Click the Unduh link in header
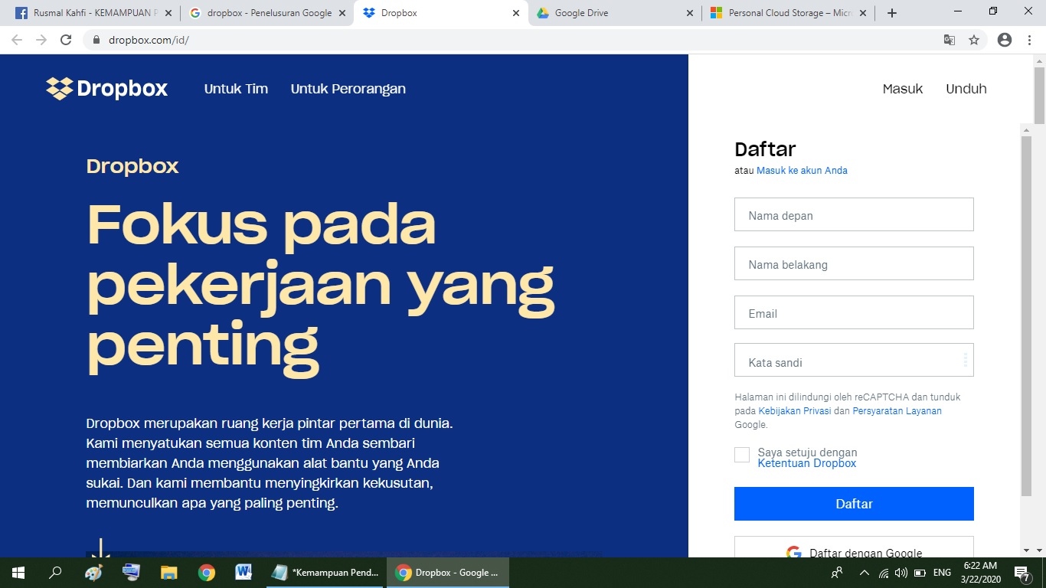The height and width of the screenshot is (588, 1046). [x=966, y=89]
